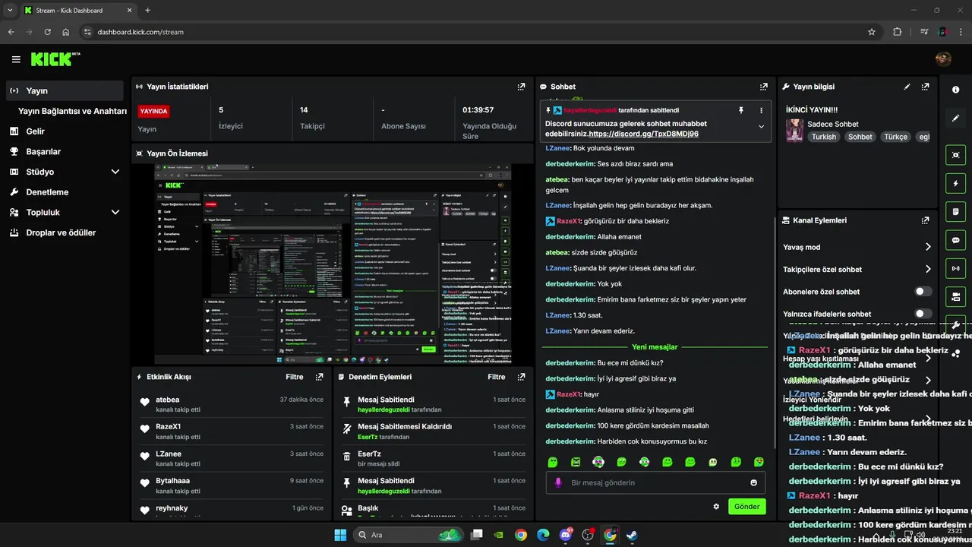Toggle the note document widget icon
This screenshot has height=547, width=972.
(x=956, y=211)
